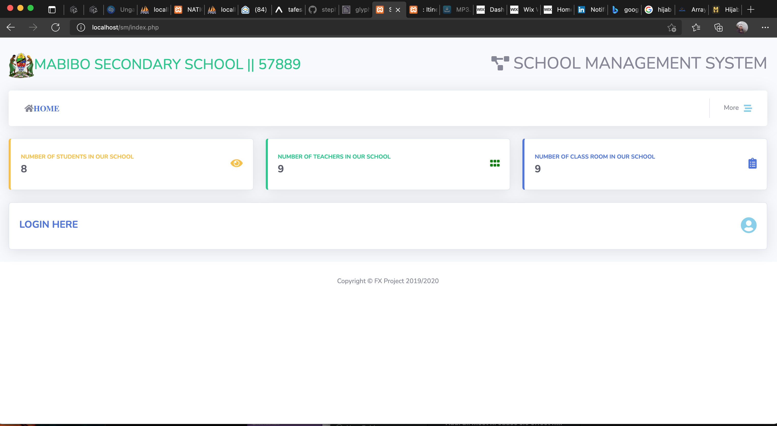Switch to the GitHub steph tab
This screenshot has width=777, height=426.
(323, 10)
